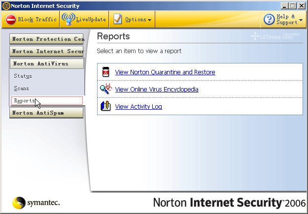Minimize the Norton Internet Security window
The image size is (308, 214).
click(x=284, y=6)
